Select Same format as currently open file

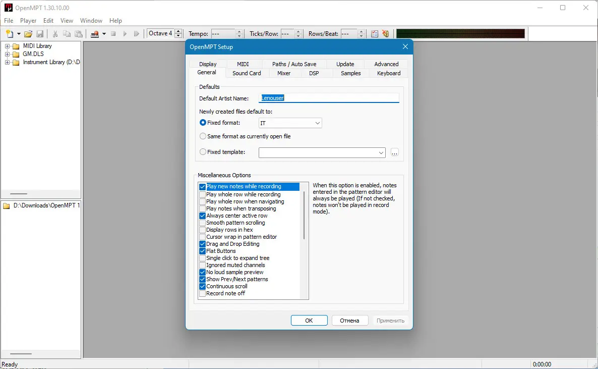click(x=203, y=136)
